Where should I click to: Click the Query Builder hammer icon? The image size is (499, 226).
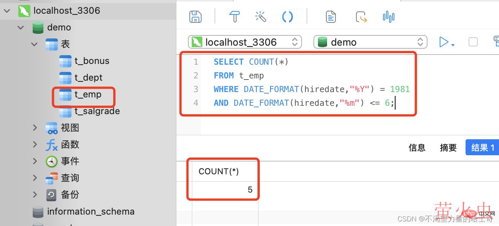pyautogui.click(x=234, y=17)
